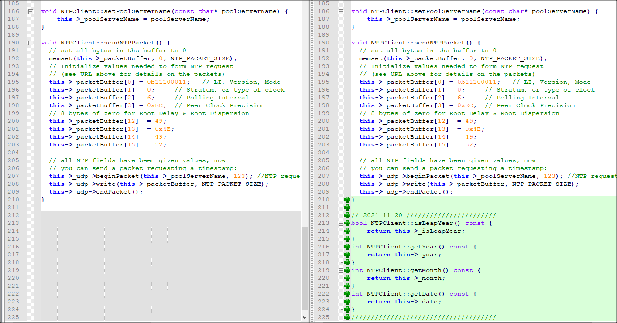Collapse the getMonth() function fold

coord(341,270)
